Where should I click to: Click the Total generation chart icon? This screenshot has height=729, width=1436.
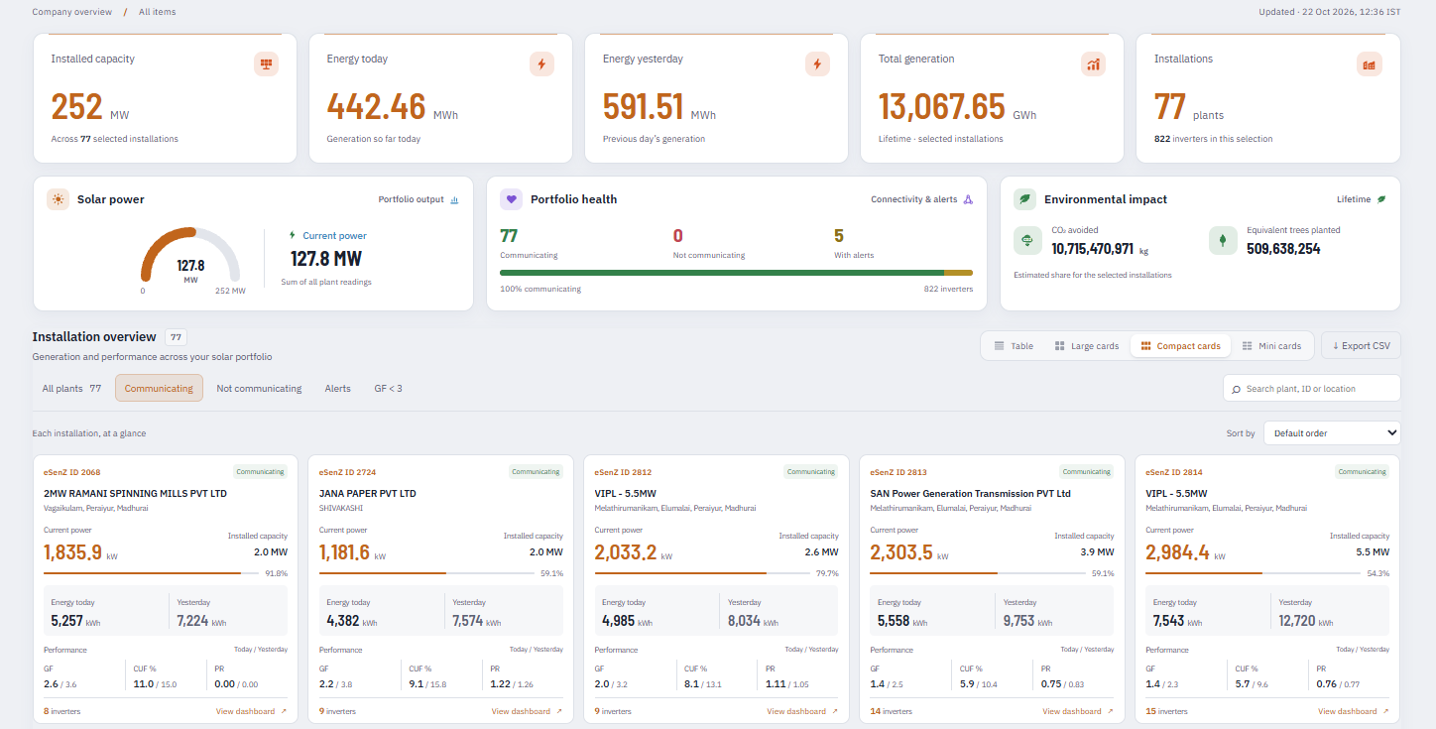click(x=1093, y=64)
